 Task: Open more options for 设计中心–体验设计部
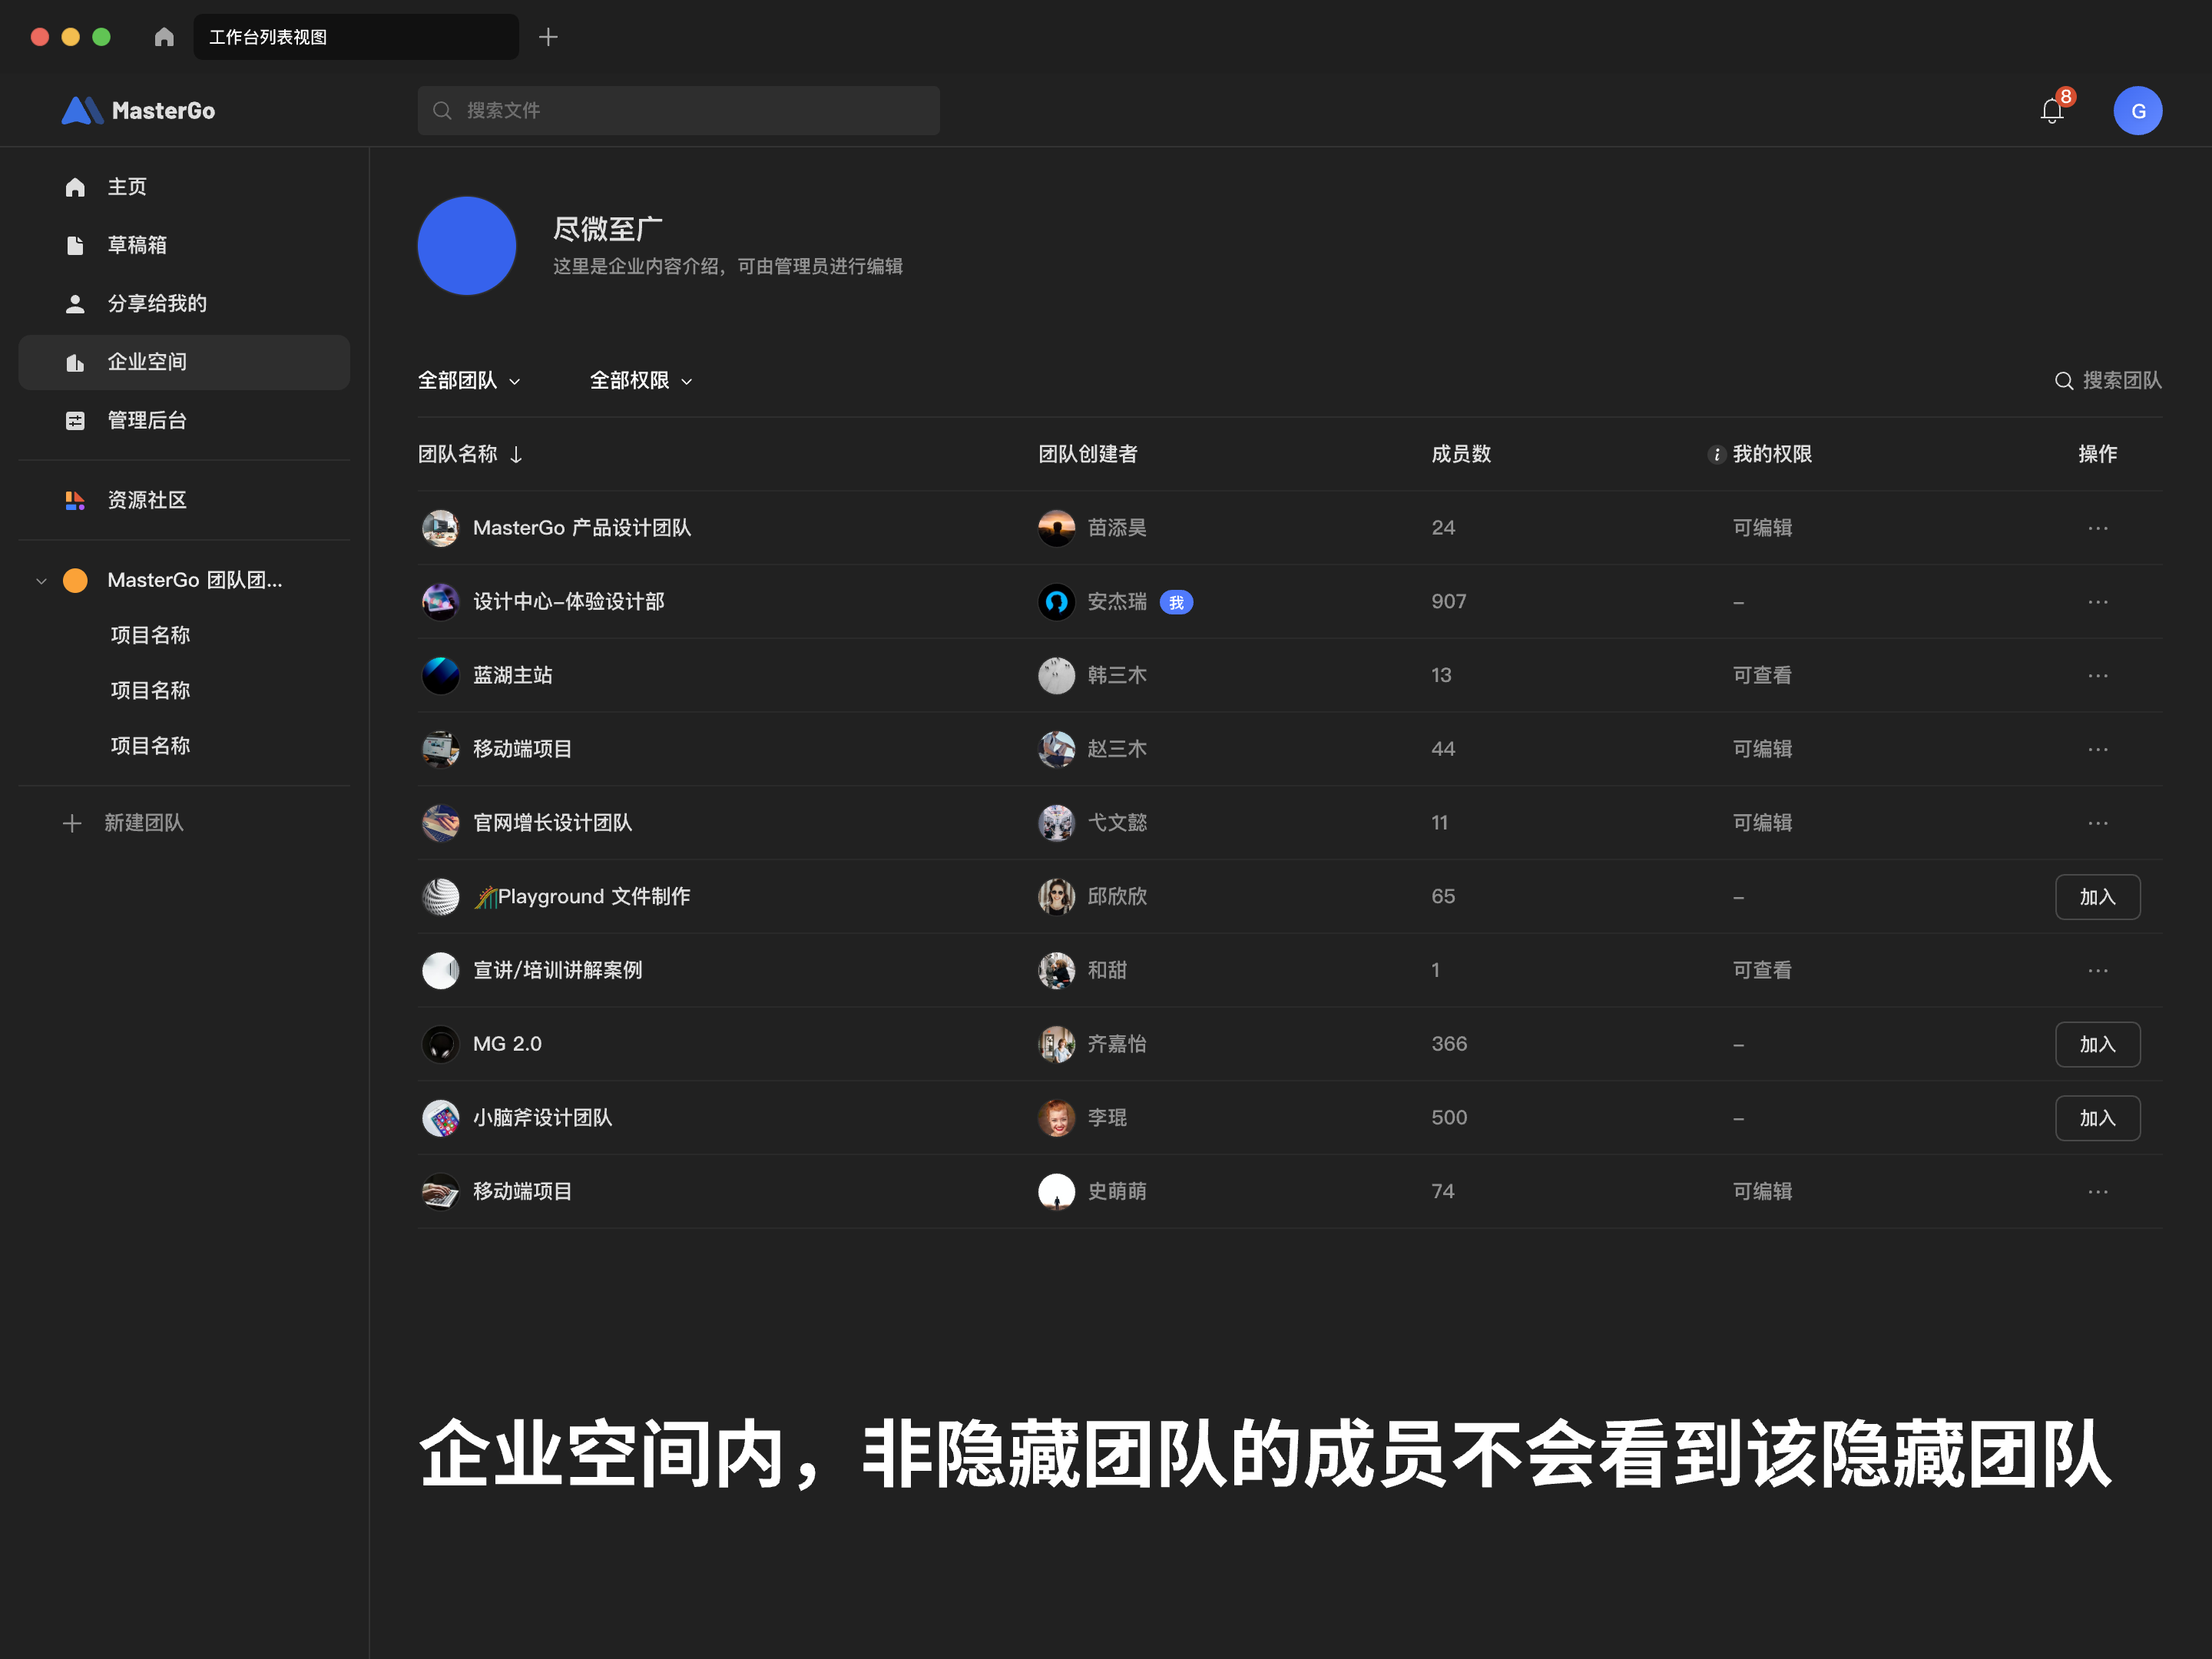point(2097,601)
